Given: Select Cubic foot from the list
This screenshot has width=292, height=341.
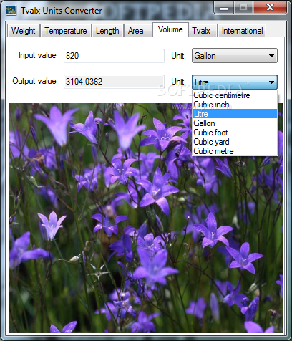Looking at the screenshot, I should [235, 133].
